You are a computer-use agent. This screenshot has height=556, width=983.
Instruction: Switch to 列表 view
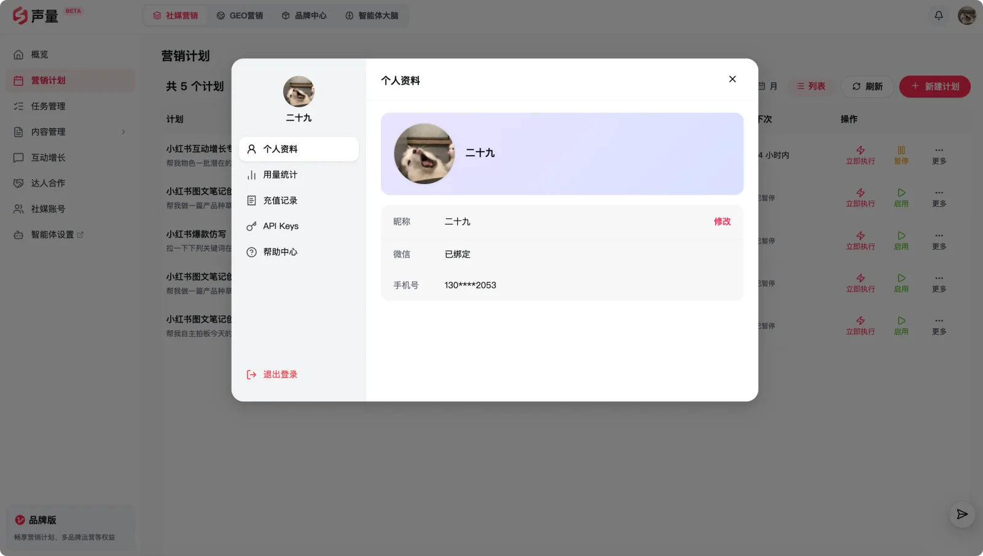810,87
